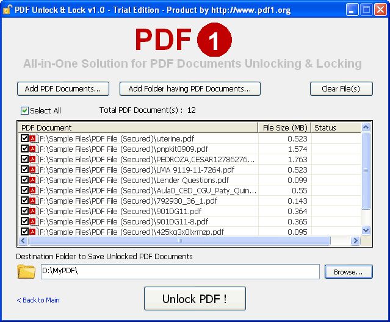The image size is (390, 322).
Task: Click the 1.574 file size value
Action: click(297, 149)
